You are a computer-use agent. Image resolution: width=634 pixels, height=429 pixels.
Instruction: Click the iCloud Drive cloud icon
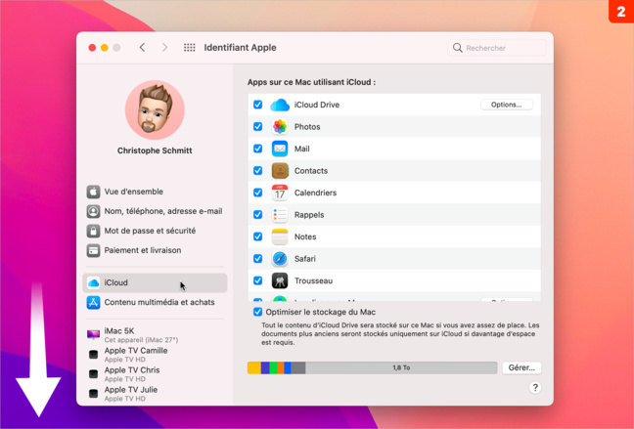[280, 105]
